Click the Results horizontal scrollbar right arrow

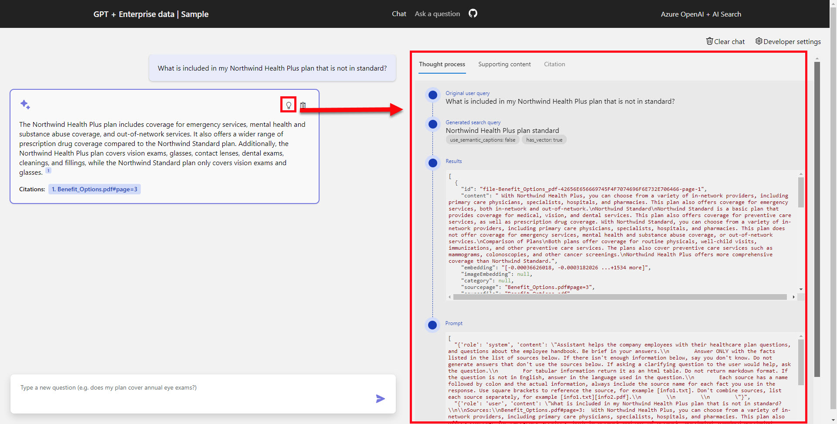[793, 297]
